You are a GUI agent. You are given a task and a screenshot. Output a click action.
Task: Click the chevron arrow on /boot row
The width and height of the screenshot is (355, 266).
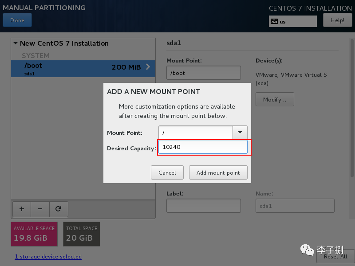[x=148, y=67]
